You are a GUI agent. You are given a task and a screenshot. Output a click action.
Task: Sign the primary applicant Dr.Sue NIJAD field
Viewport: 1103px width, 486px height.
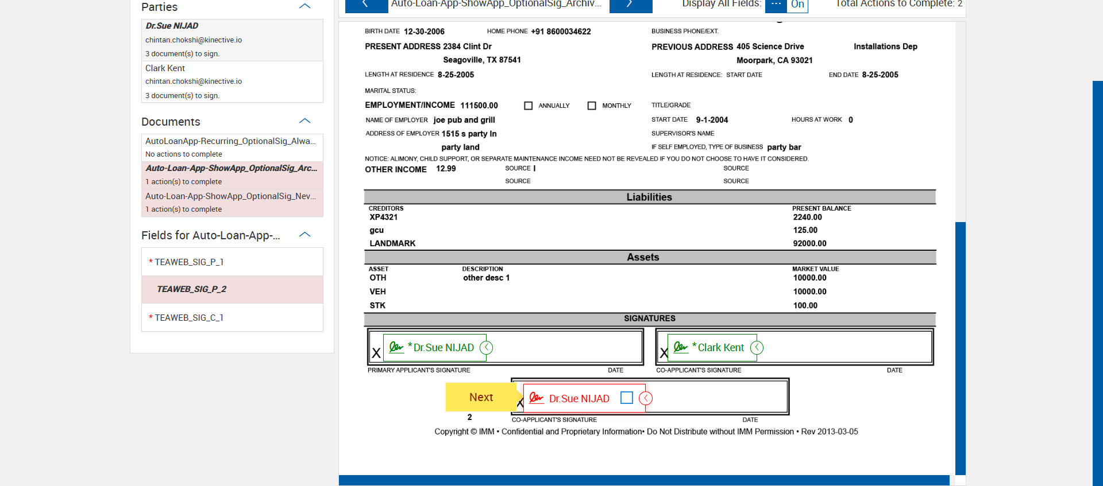click(x=435, y=348)
